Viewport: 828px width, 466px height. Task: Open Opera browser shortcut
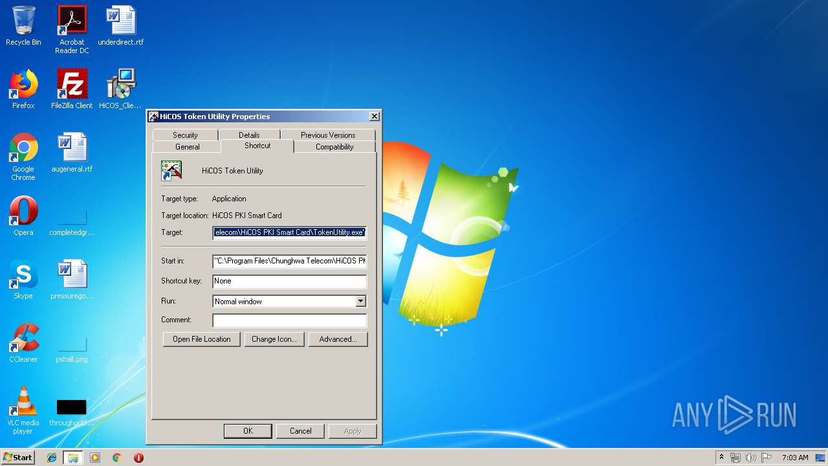[23, 216]
